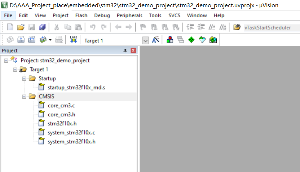Pin the Project panel
Screen dimensions: 300x172
click(x=125, y=50)
